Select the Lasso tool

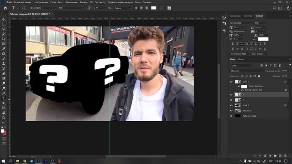pos(4,29)
